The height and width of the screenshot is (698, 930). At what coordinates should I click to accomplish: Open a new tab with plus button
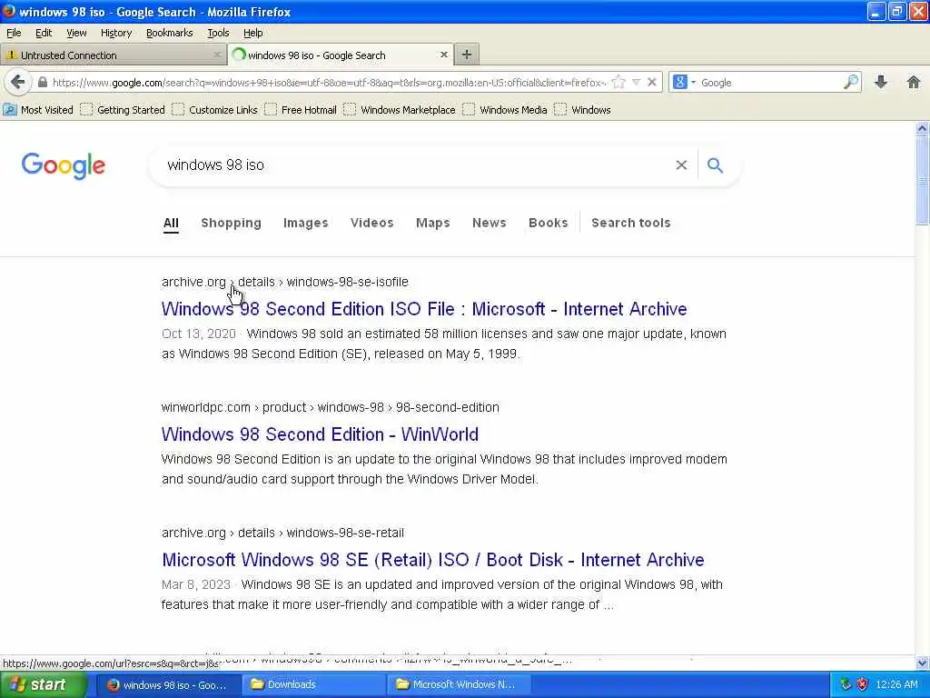click(467, 55)
